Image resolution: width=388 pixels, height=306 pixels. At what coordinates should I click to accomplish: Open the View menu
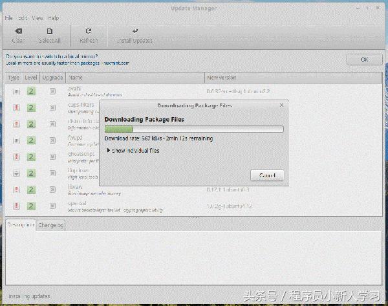38,18
